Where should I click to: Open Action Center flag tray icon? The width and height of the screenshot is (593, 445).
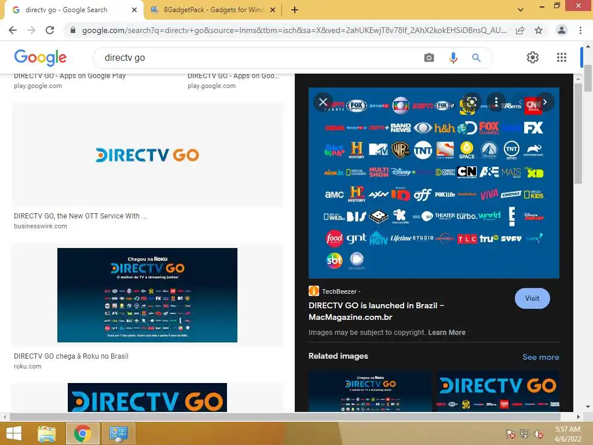pos(511,435)
